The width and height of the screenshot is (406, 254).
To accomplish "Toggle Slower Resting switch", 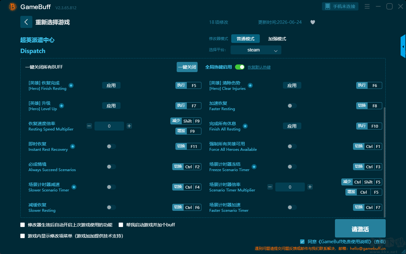I will tap(111, 207).
